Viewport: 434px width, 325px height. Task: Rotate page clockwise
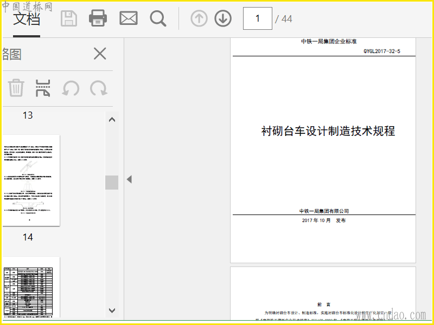tap(99, 88)
